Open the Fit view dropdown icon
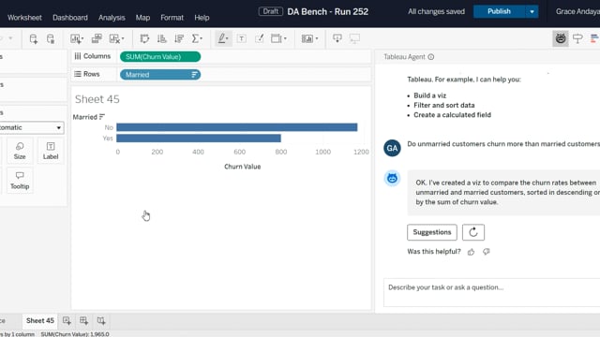Screen dimensions: 600x337 [x=278, y=38]
